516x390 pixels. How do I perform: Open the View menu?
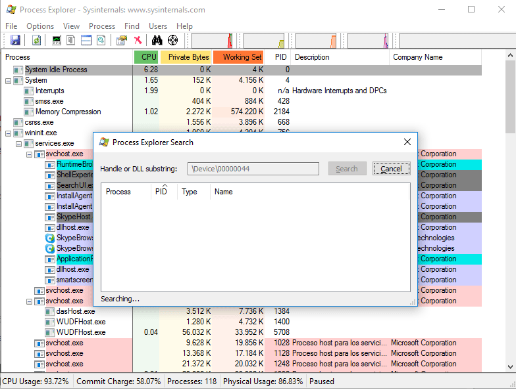click(71, 26)
